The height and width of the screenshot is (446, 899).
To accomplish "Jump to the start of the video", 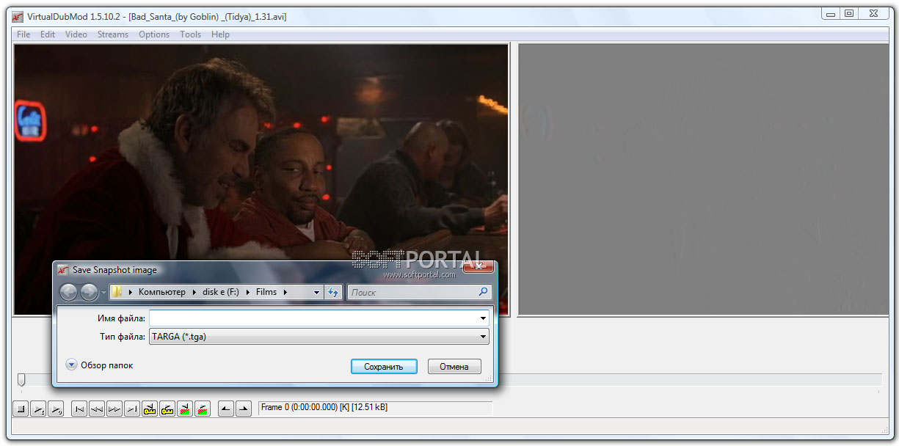I will tap(79, 409).
